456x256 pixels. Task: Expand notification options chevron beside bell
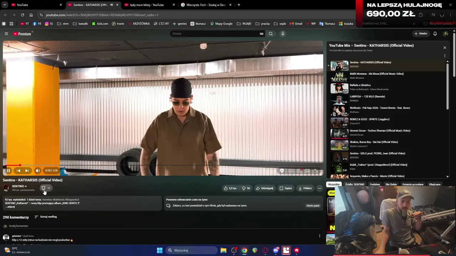[x=49, y=188]
